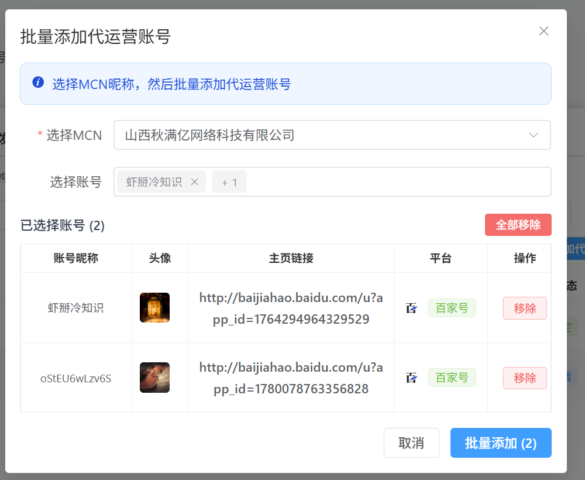The height and width of the screenshot is (480, 585).
Task: Click the green 百家号 tag in 虾掰冷知识 row
Action: pos(452,308)
